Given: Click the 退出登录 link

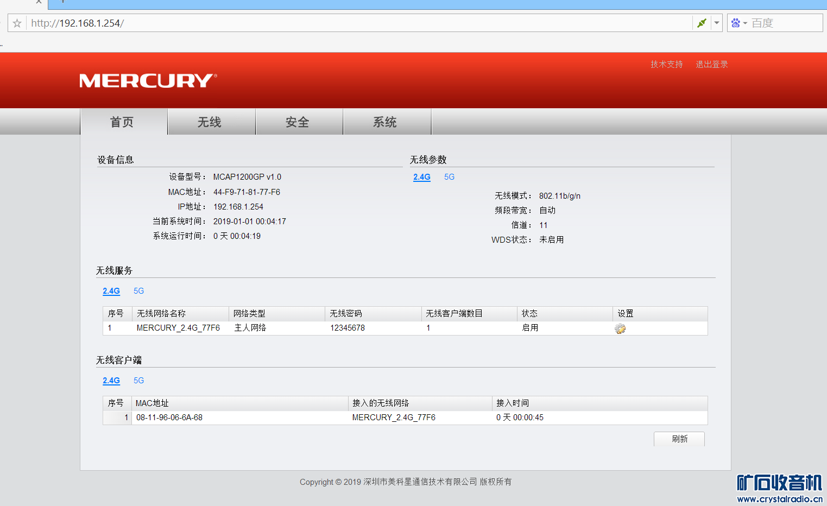Looking at the screenshot, I should 712,64.
